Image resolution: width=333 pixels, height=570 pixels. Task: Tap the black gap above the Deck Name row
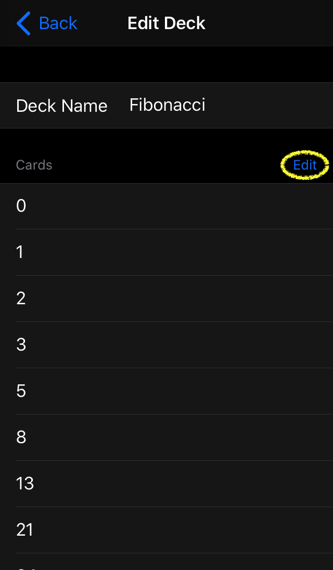point(166,64)
